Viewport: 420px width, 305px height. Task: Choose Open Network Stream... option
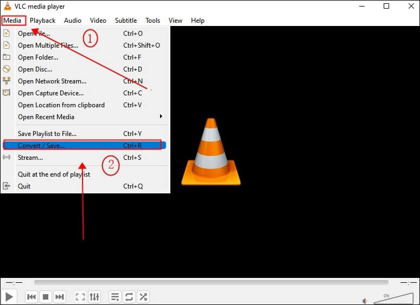pos(52,81)
